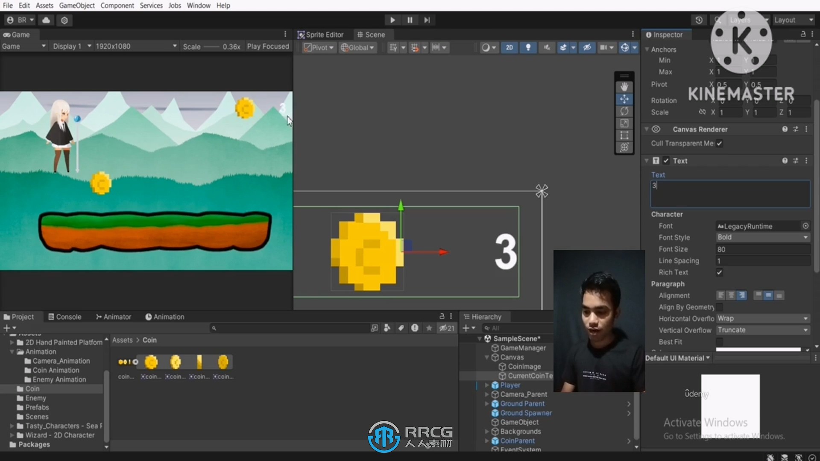Viewport: 820px width, 461px height.
Task: Click the Play button to run game
Action: (392, 20)
